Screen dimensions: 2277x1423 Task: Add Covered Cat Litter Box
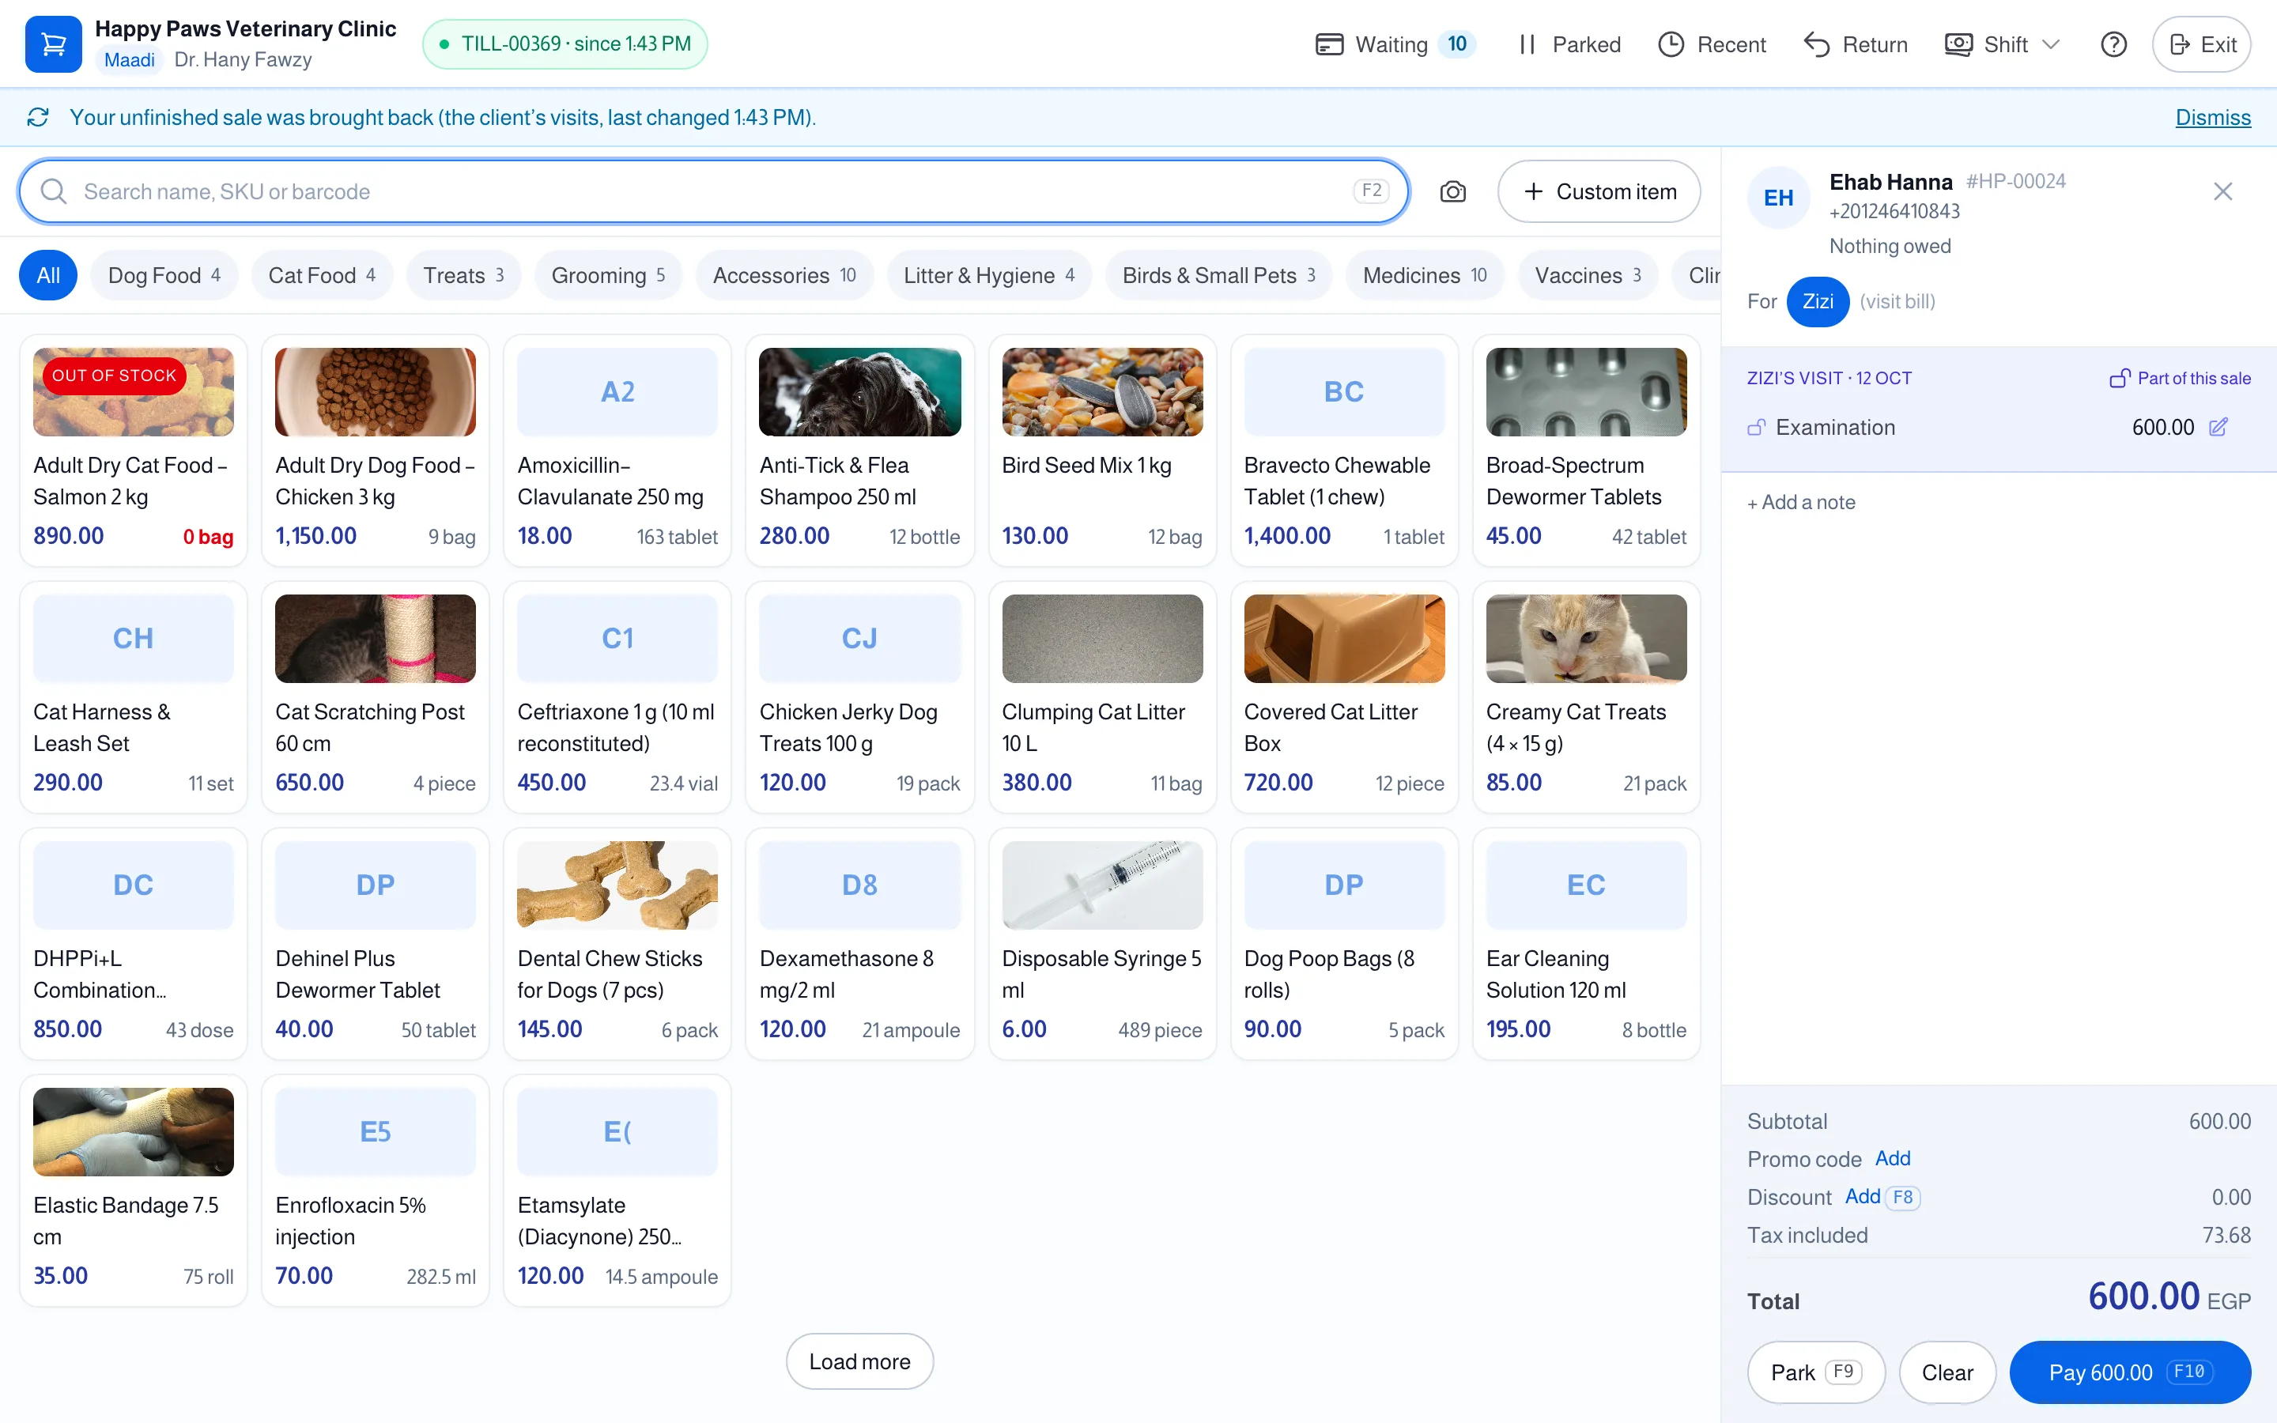click(x=1343, y=696)
